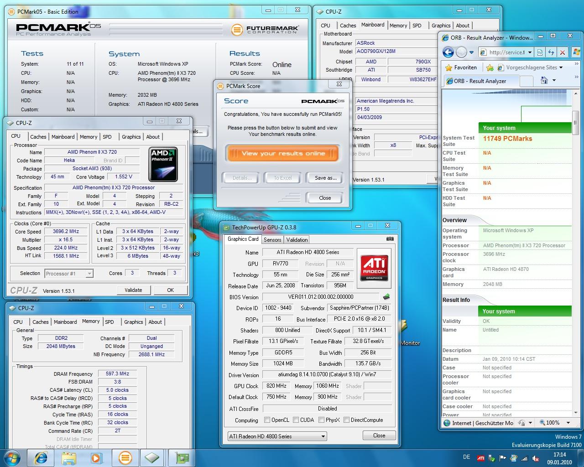Open the dropdown arrow beside the home icon
Viewport: 584px width, 467px height.
[554, 80]
